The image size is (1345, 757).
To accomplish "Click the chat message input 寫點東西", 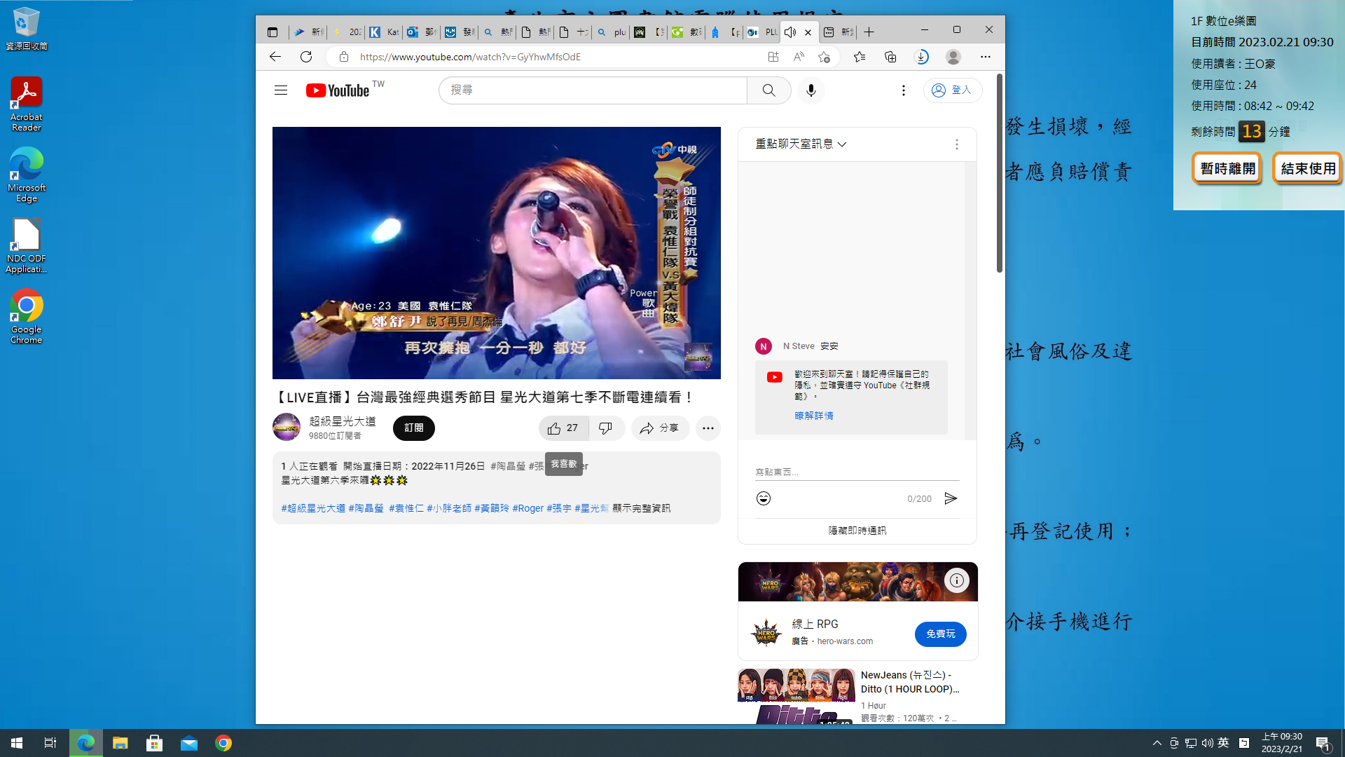I will click(857, 472).
